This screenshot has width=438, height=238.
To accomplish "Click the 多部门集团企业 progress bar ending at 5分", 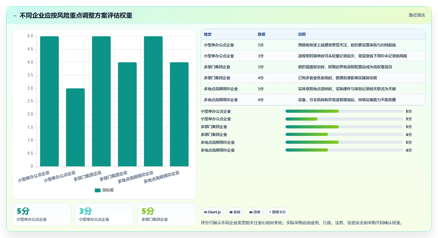I will tap(344, 127).
